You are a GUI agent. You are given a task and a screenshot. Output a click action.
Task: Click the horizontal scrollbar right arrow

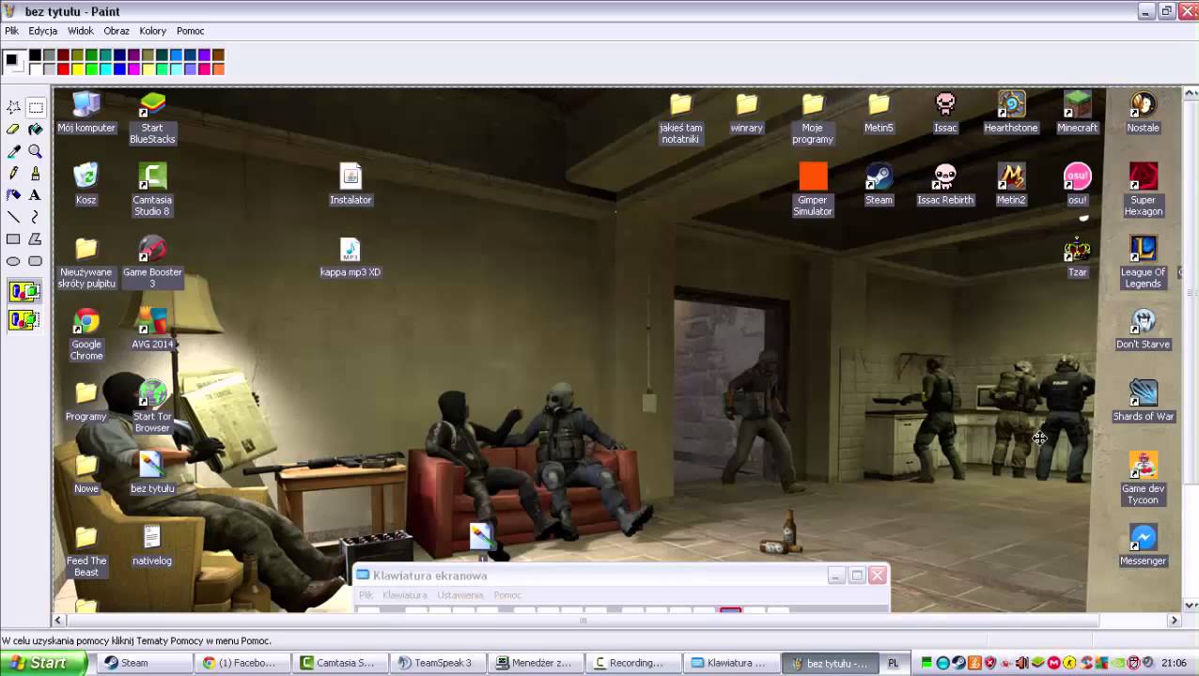(1174, 620)
